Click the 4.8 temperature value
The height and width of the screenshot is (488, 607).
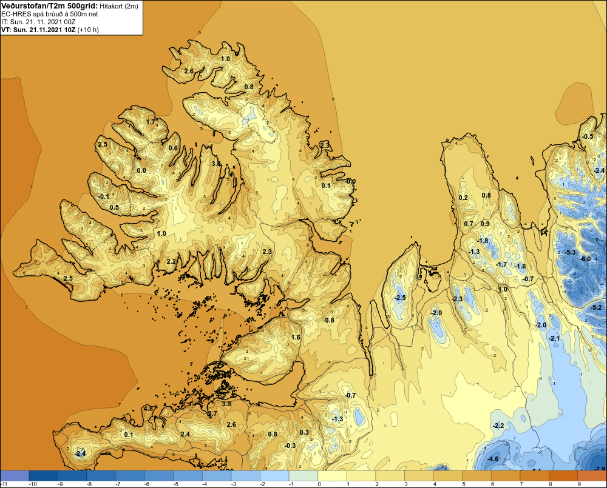(x=148, y=409)
